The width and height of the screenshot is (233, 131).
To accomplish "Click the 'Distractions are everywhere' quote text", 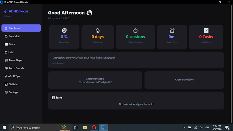I will [x=84, y=58].
